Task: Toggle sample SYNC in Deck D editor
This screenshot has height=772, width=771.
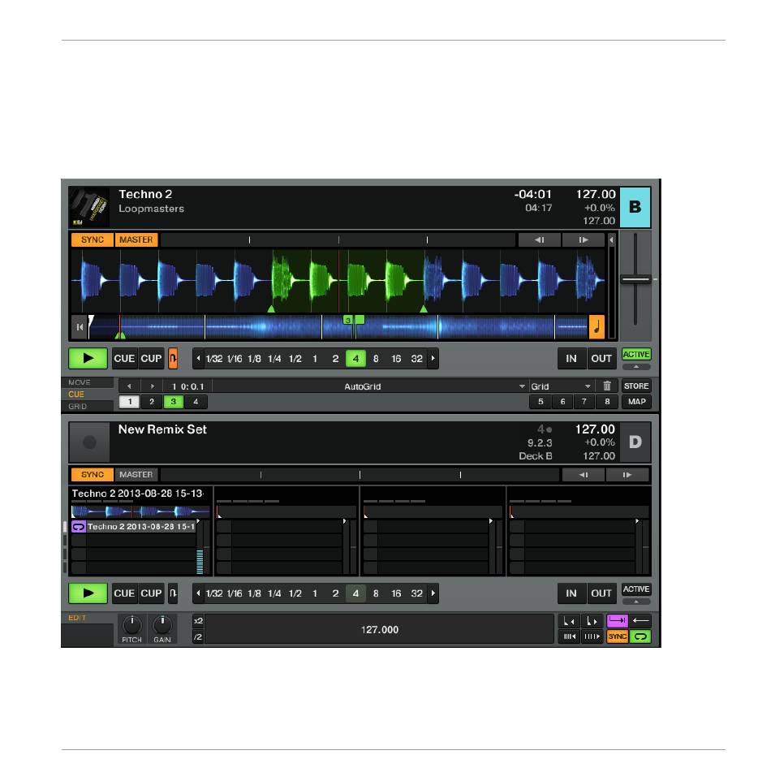Action: [x=617, y=636]
